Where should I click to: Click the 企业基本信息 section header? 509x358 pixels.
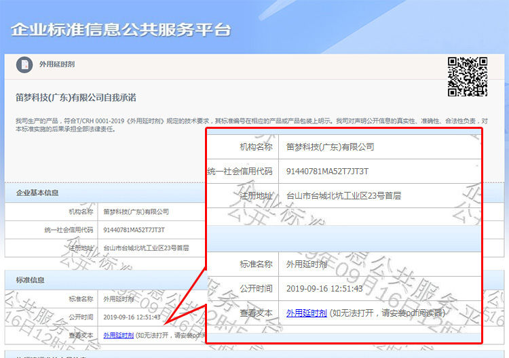point(37,193)
